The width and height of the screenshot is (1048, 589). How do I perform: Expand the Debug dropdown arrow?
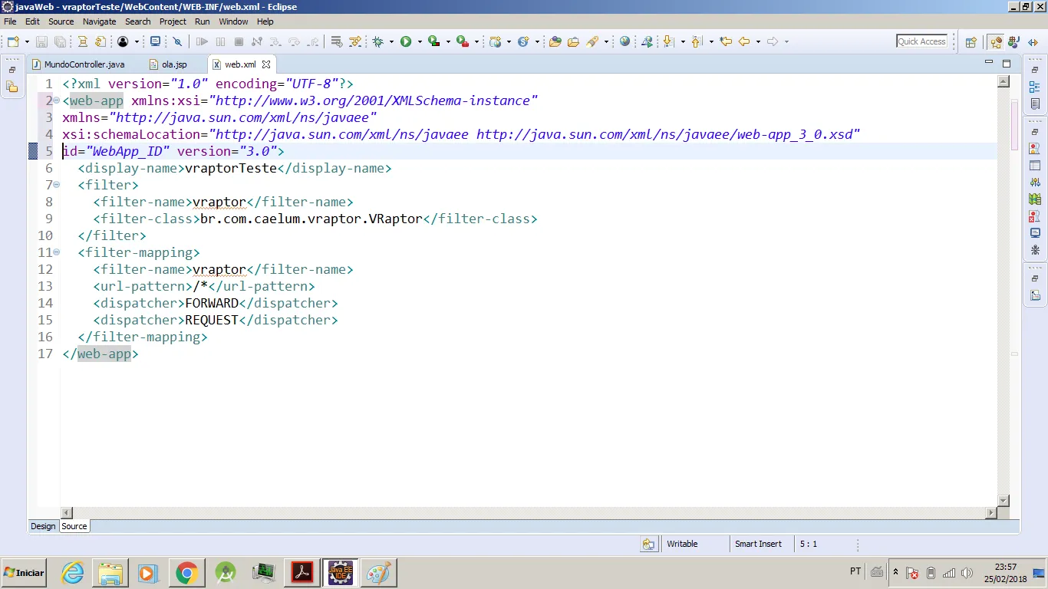(391, 42)
